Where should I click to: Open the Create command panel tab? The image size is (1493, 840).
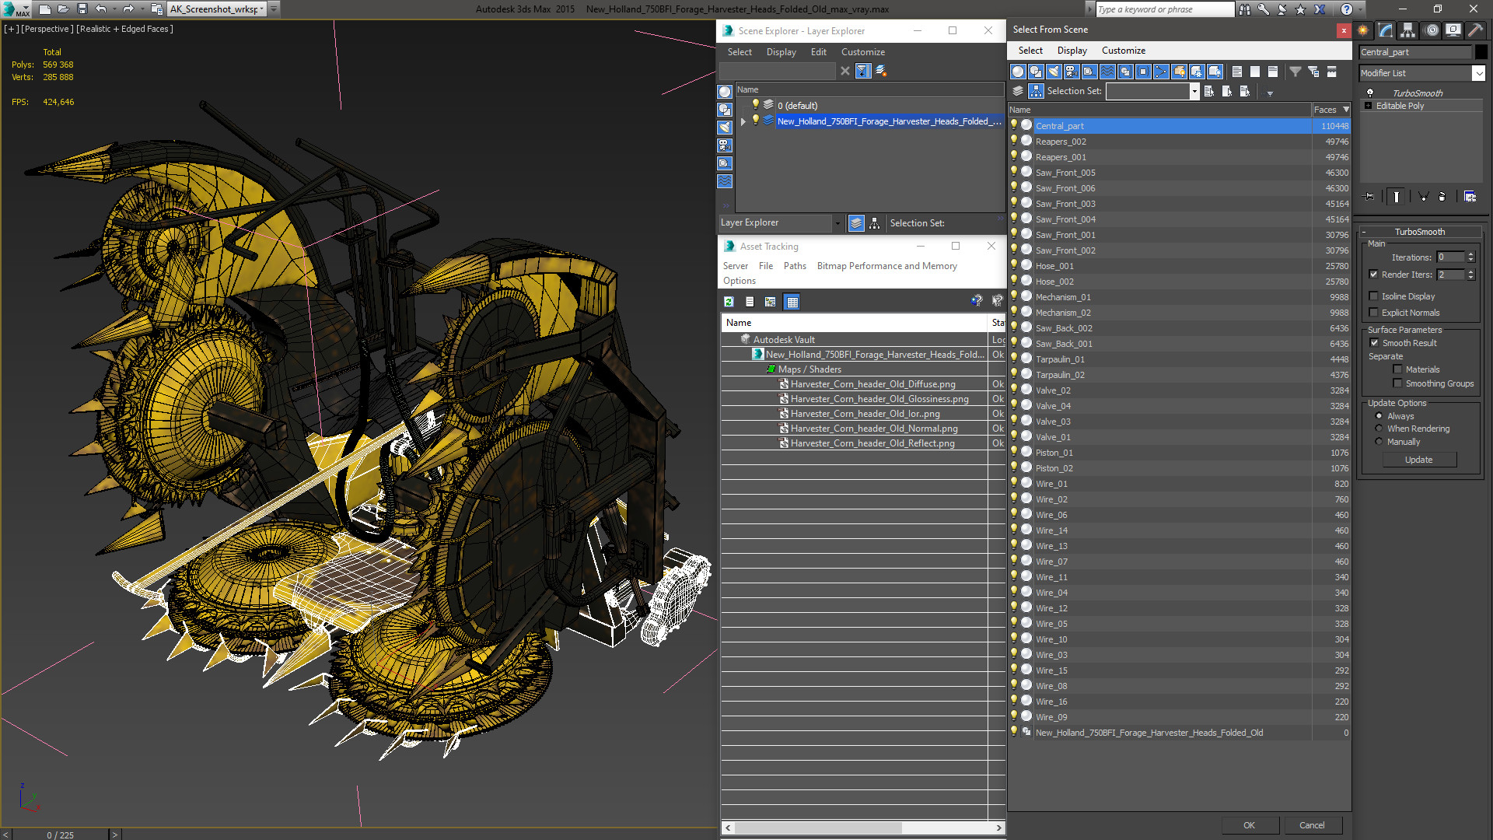pyautogui.click(x=1363, y=30)
